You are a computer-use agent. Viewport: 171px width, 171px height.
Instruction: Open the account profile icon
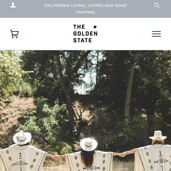tap(13, 5)
